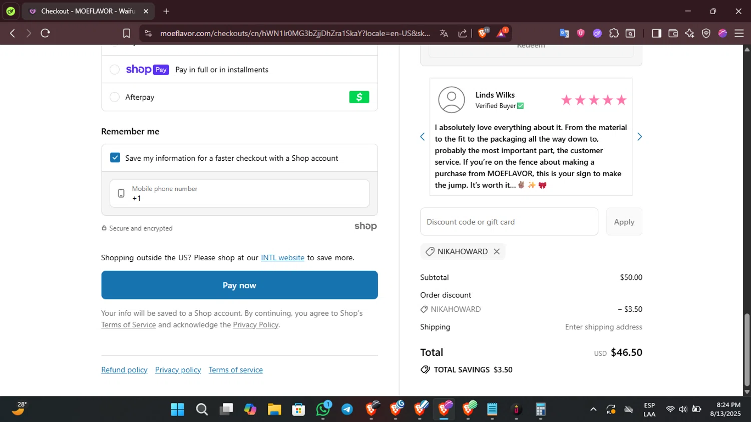Click the browser forward arrow
Screen dimensions: 751x422
pyautogui.click(x=29, y=33)
